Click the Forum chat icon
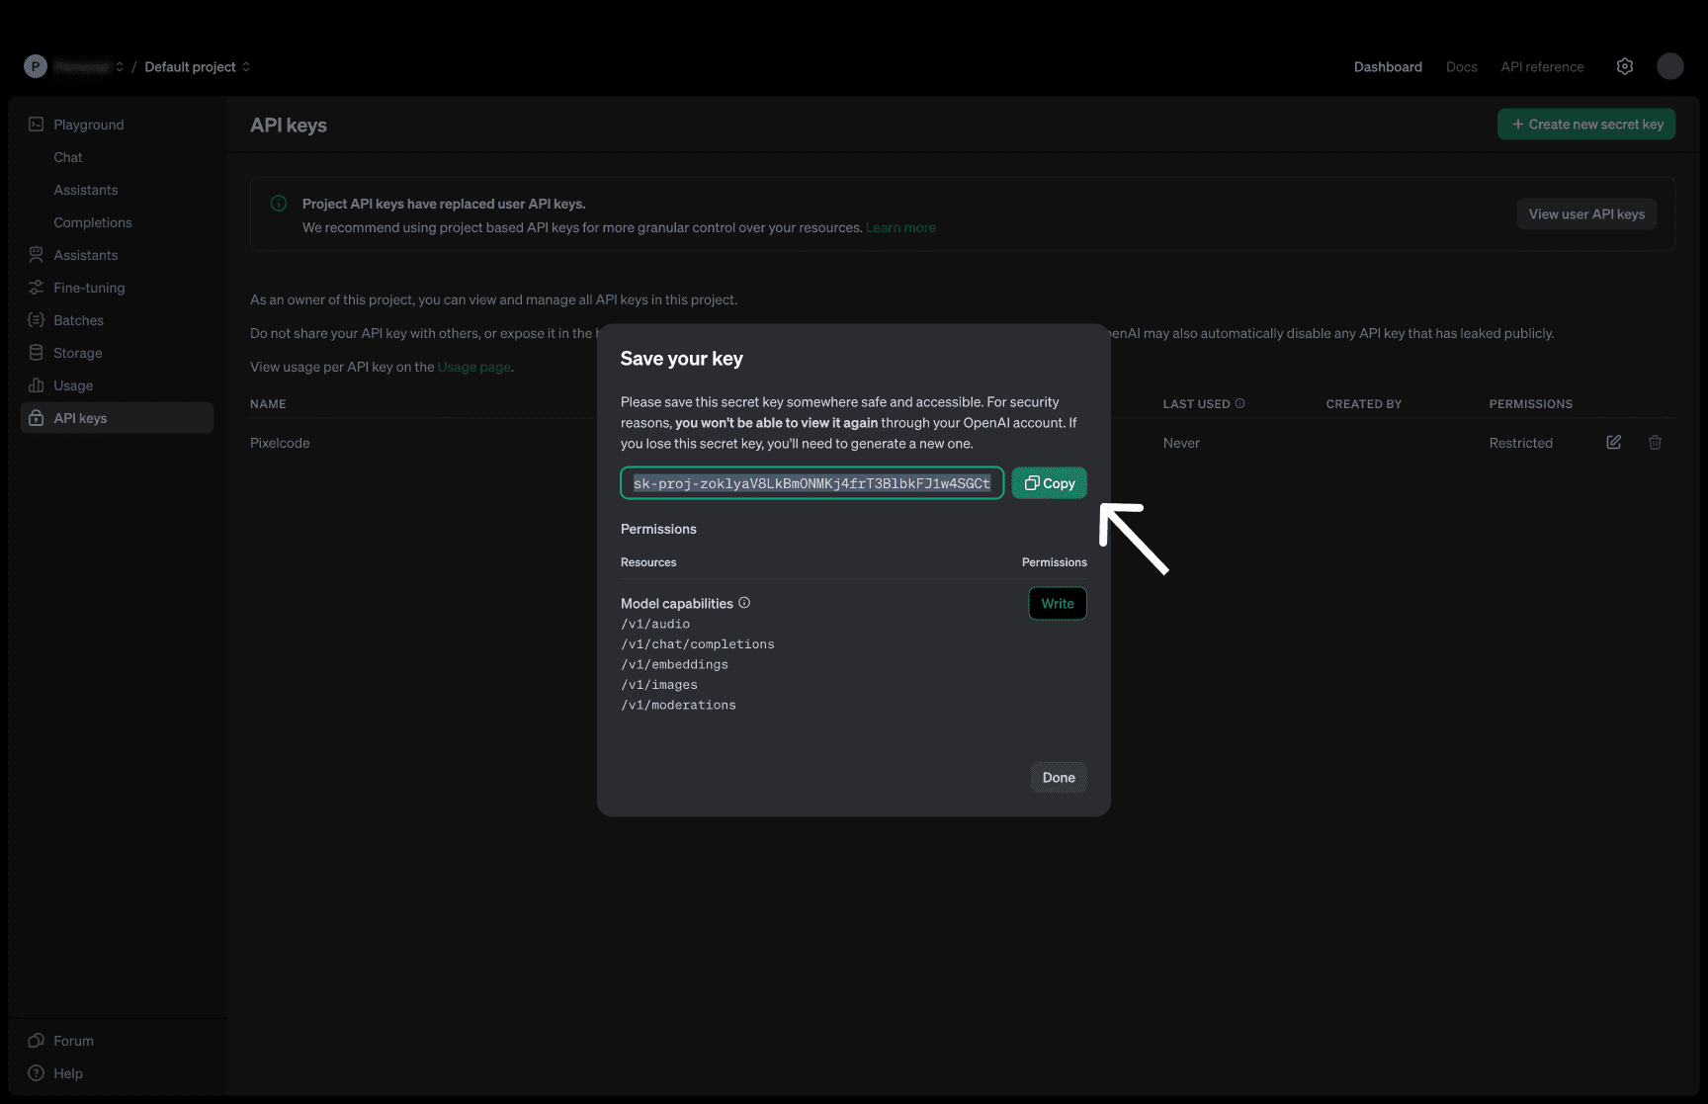The height and width of the screenshot is (1104, 1708). pos(37,1041)
